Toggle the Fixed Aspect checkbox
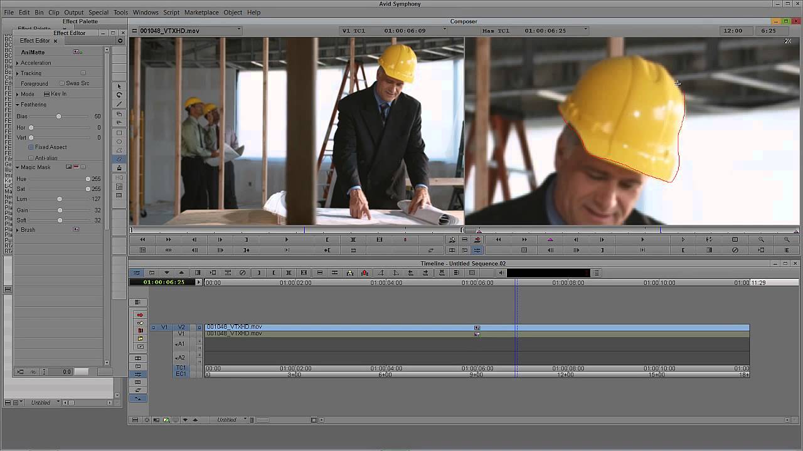 pos(31,147)
